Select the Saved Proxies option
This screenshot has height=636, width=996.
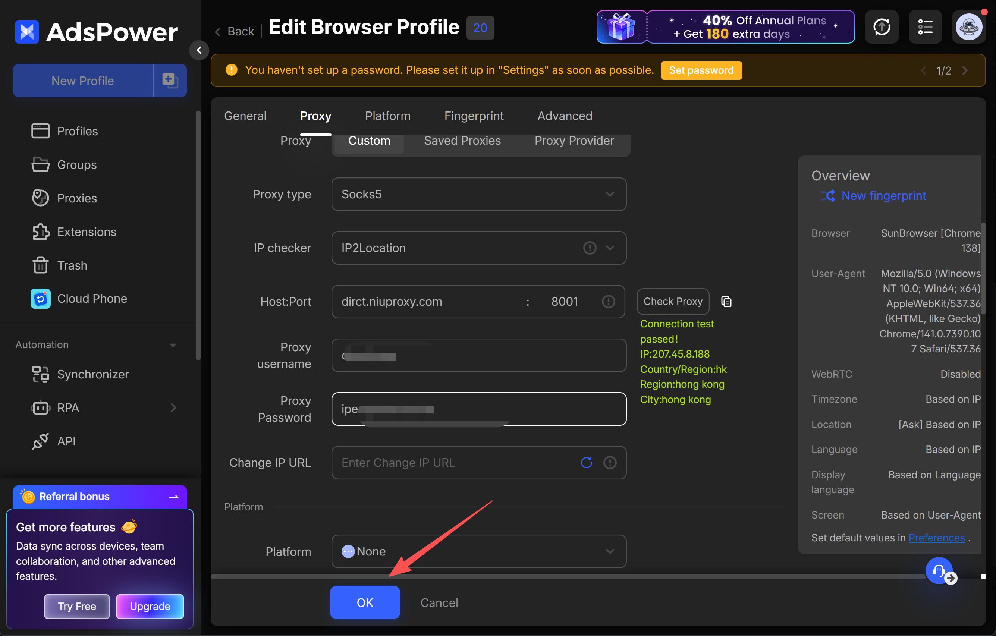click(462, 141)
